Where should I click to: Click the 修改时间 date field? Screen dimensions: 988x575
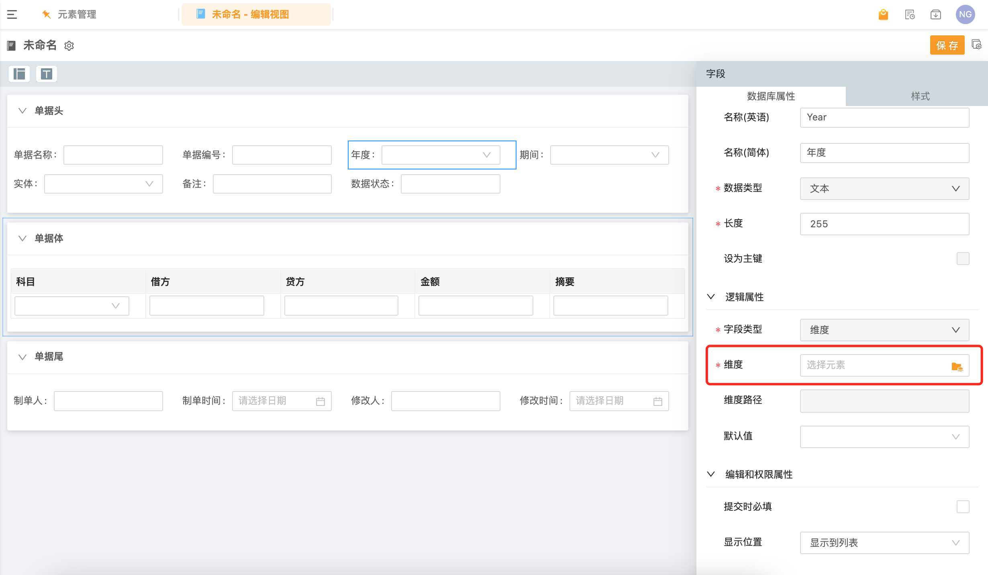point(619,401)
